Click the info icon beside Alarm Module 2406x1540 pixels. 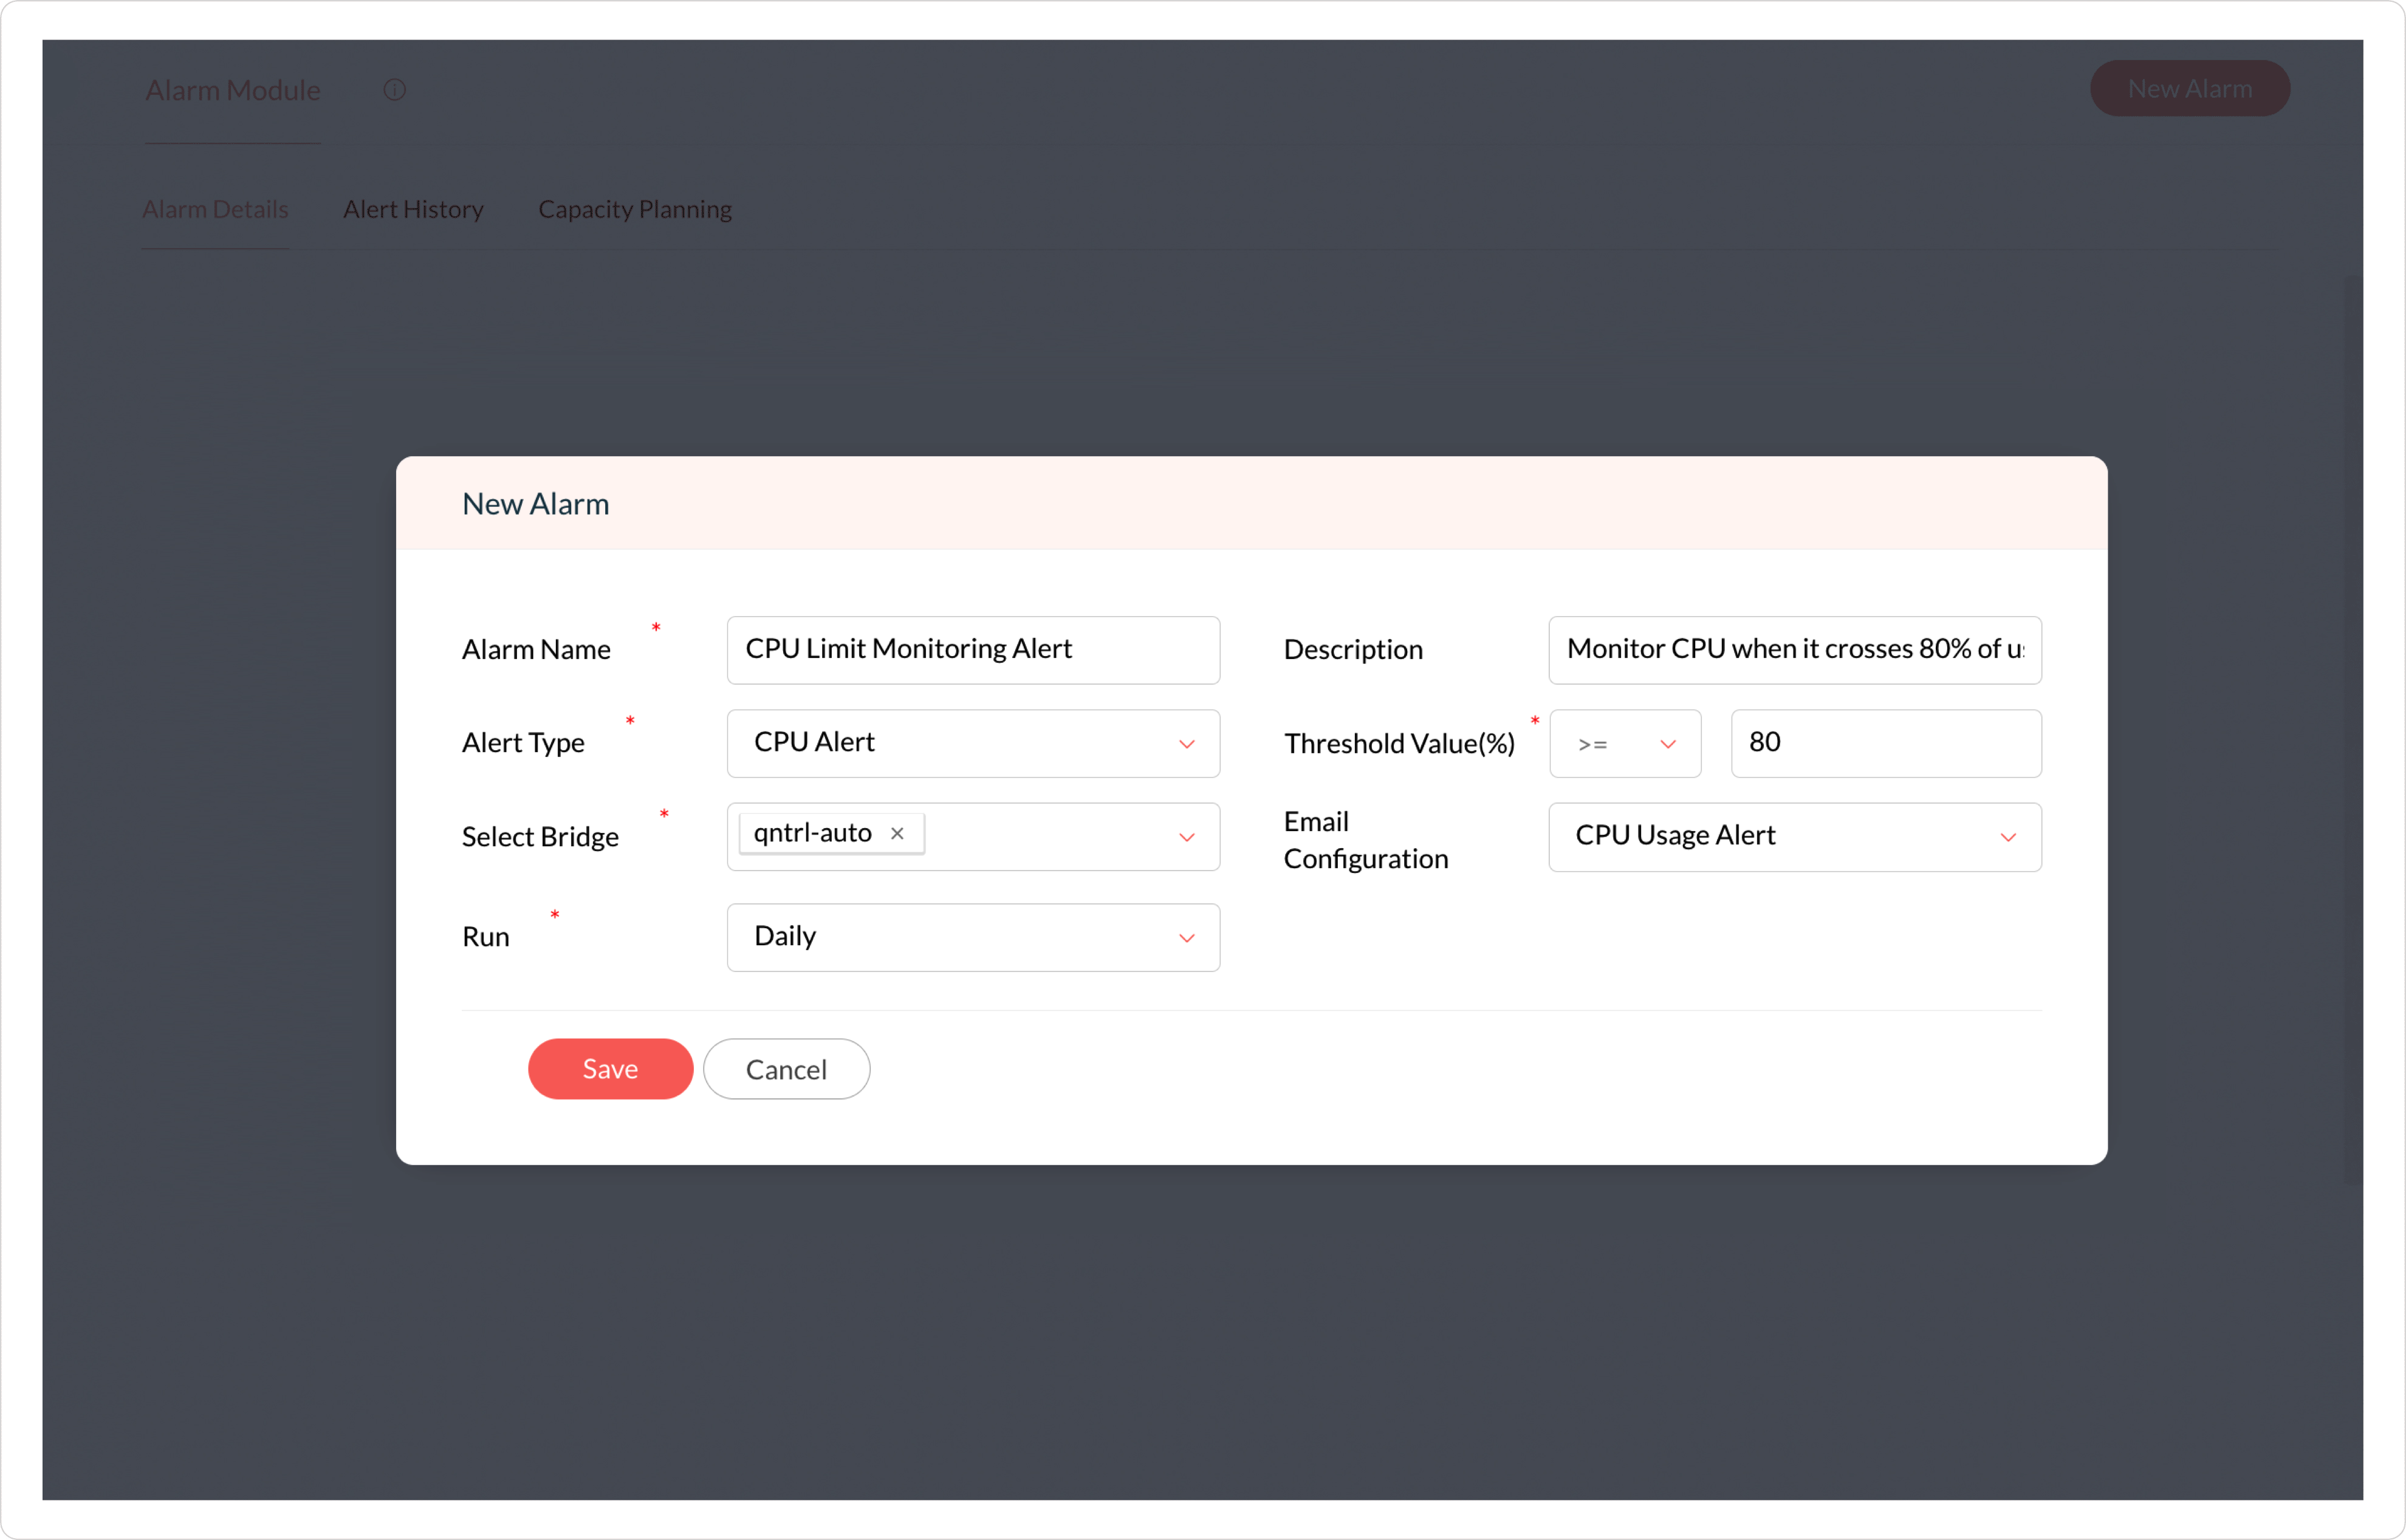[x=395, y=90]
